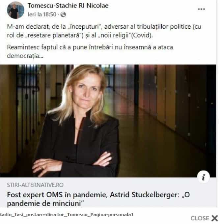
Task: Click the info icon on article photo
Action: (204, 177)
